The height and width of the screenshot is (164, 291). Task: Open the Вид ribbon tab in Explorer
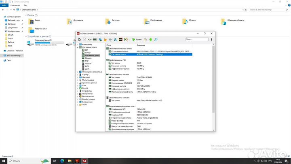point(26,5)
